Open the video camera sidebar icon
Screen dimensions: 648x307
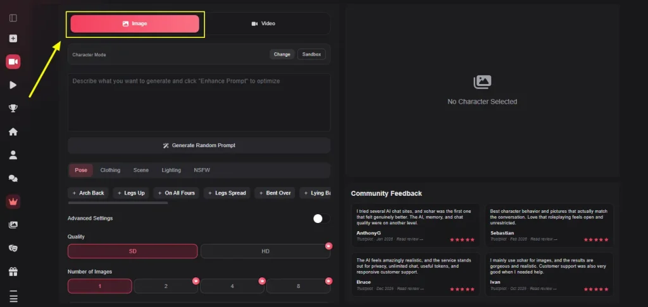point(13,62)
